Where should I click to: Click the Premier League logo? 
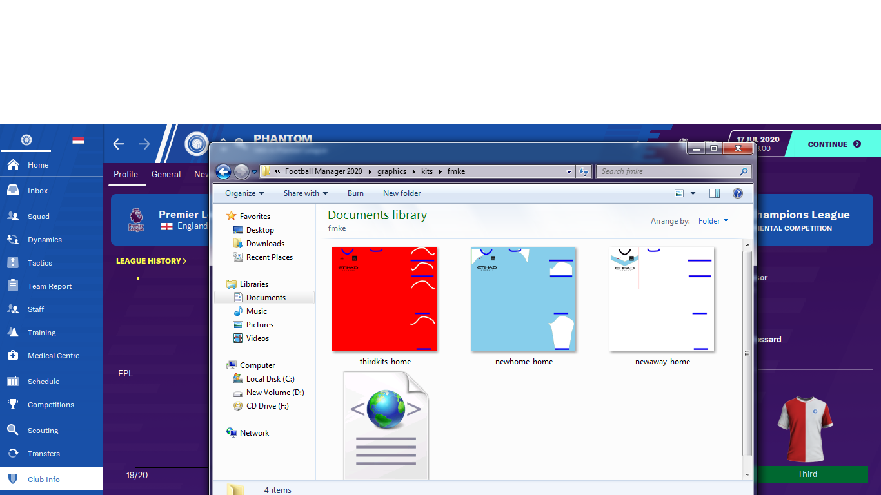point(136,220)
